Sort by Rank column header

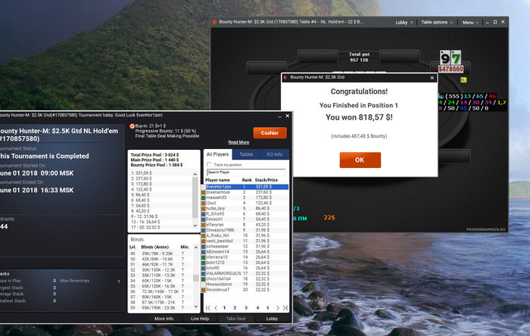click(247, 180)
